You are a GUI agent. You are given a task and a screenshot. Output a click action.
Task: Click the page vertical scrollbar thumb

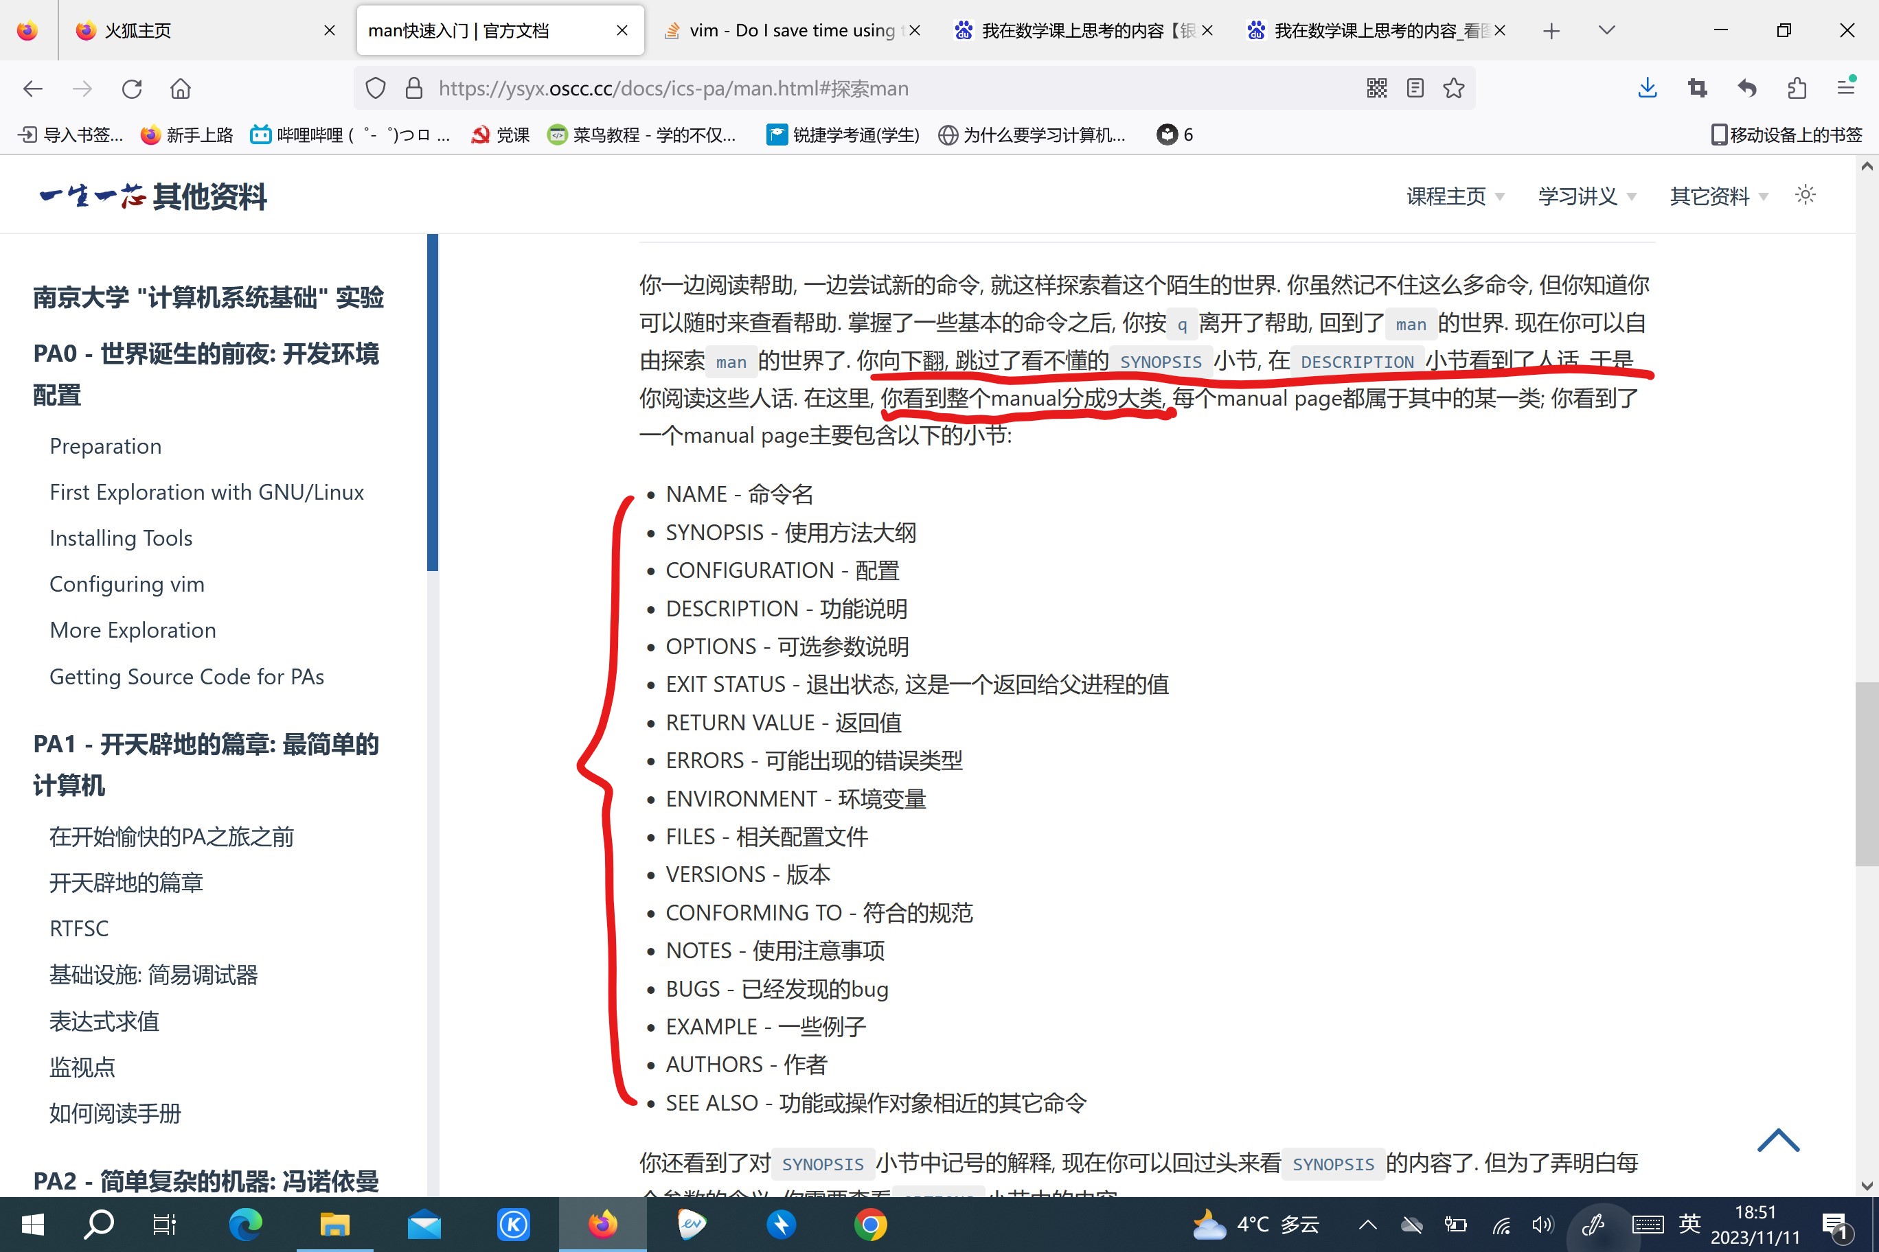point(1866,773)
